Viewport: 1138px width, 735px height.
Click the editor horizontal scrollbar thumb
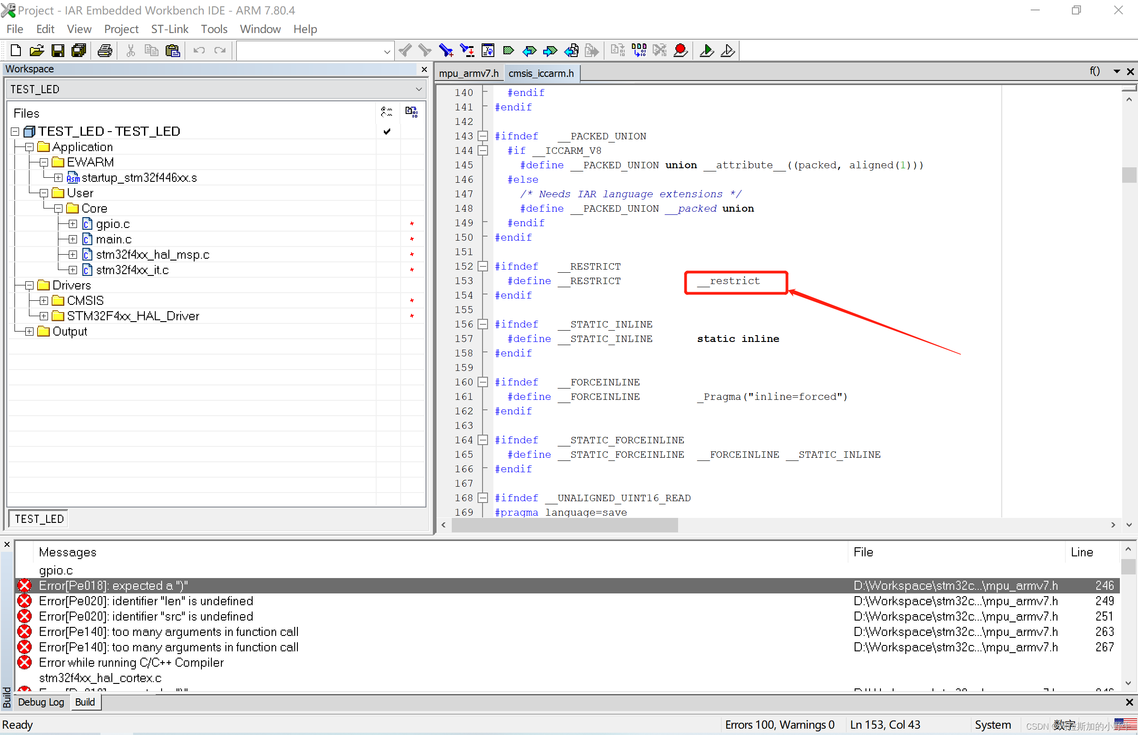[x=564, y=525]
